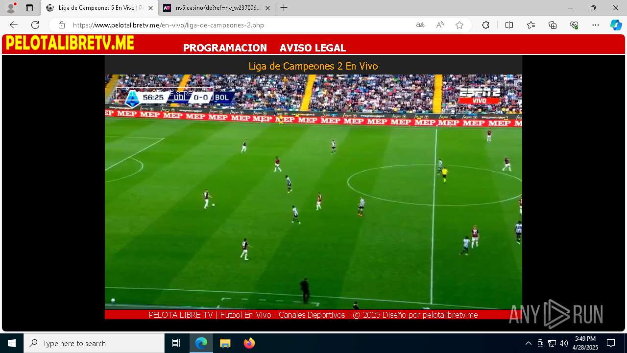Open a new browser tab
Screen dimensions: 627x353
284,8
